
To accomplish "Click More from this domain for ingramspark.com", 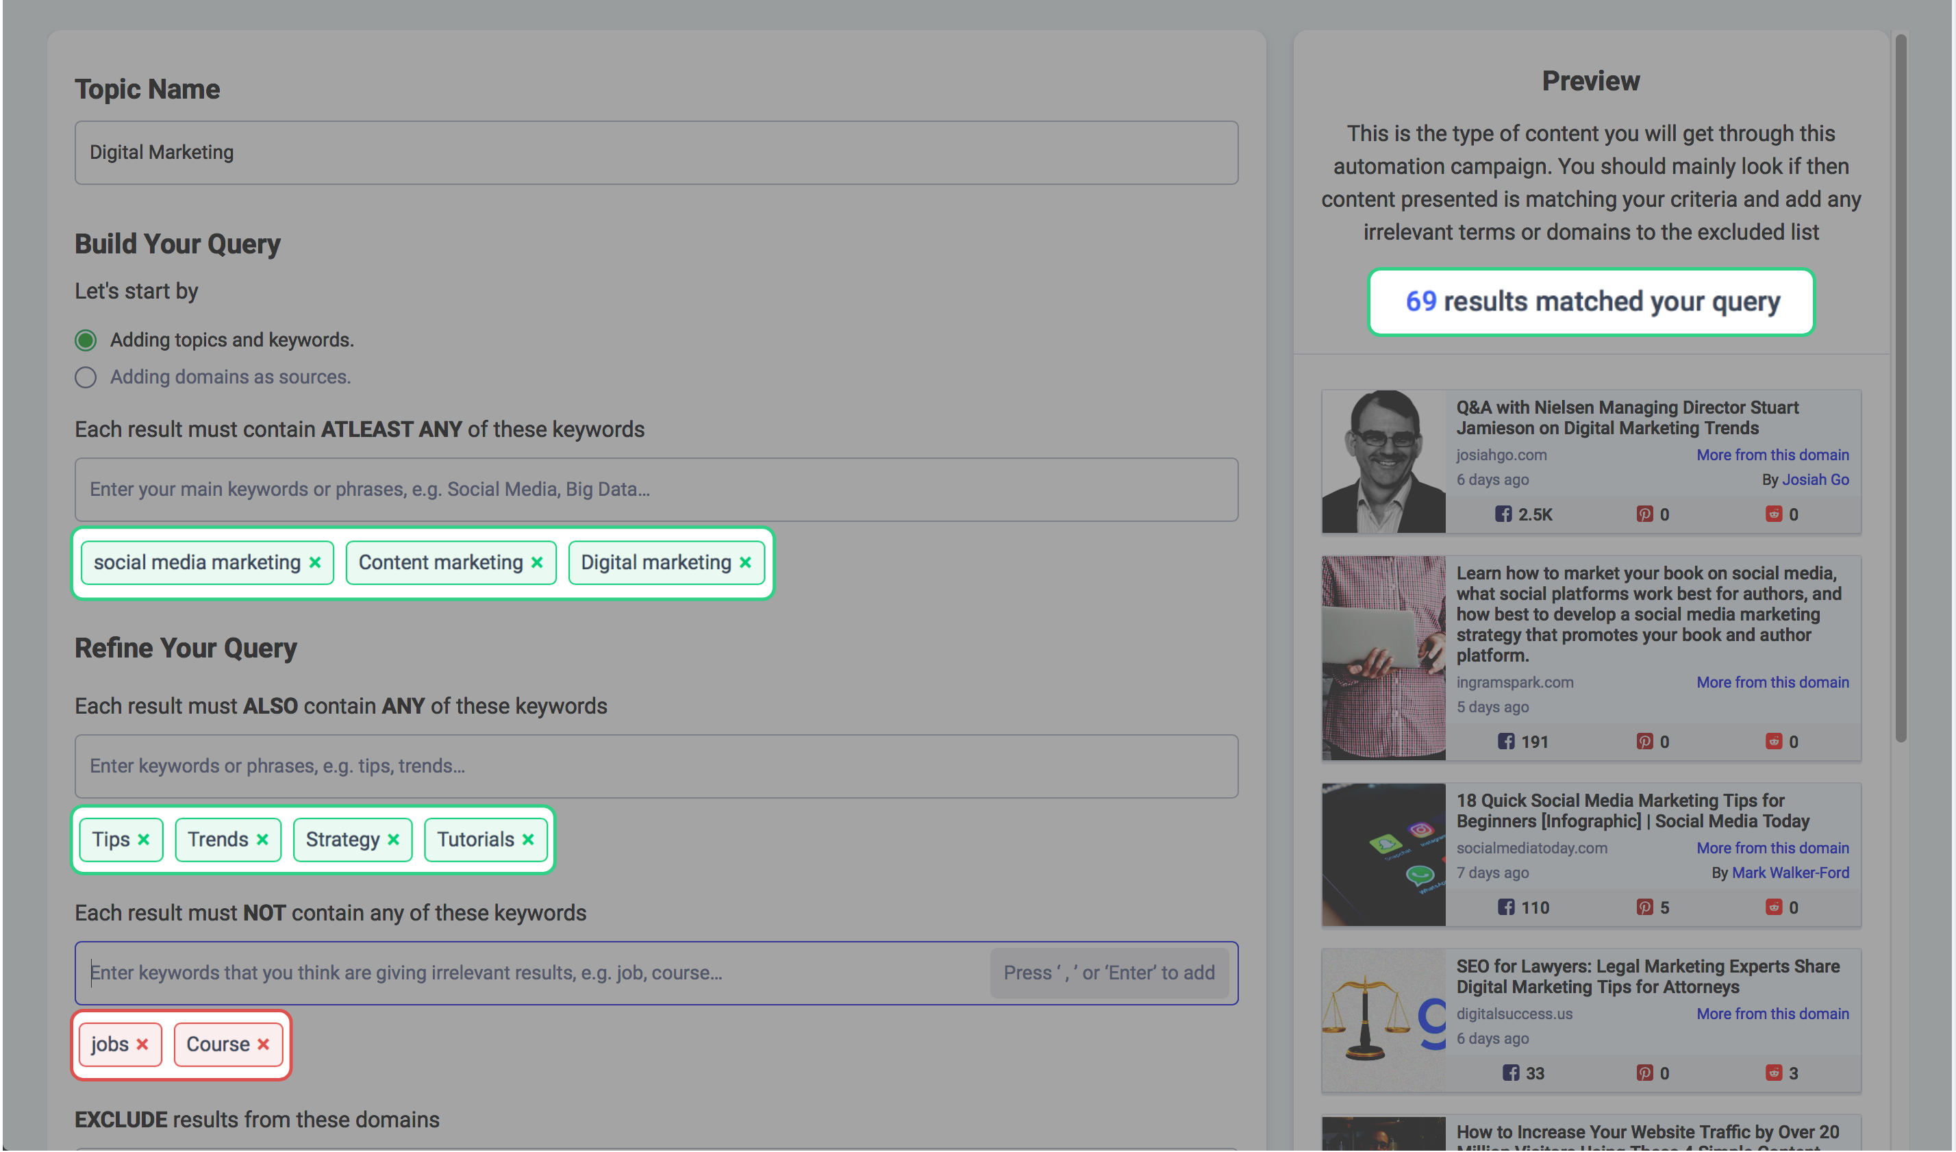I will (1773, 683).
